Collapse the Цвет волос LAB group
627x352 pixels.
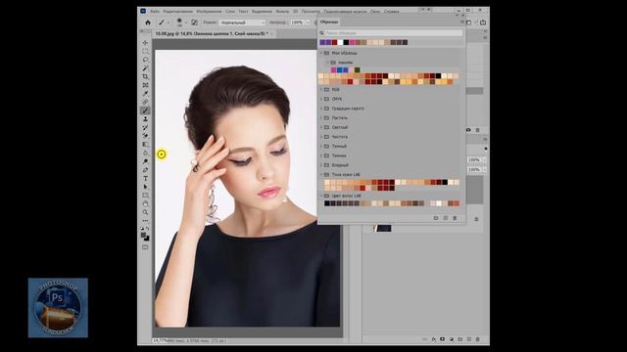(x=321, y=196)
